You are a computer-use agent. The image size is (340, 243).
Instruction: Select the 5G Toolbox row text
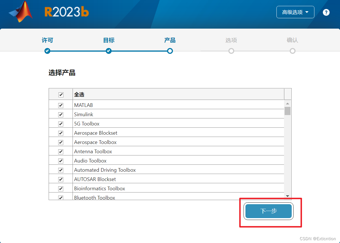pyautogui.click(x=87, y=124)
